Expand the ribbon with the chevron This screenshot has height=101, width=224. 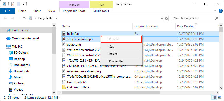[x=215, y=11]
